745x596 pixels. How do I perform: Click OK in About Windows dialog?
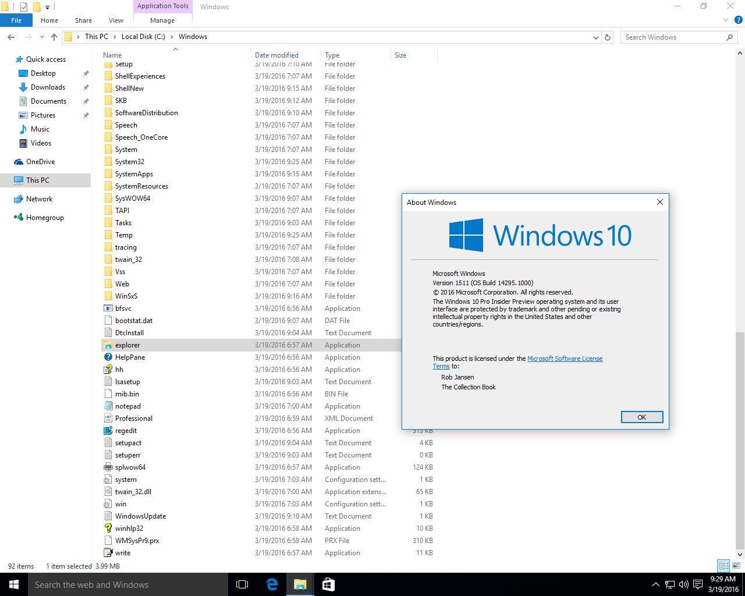pos(641,417)
